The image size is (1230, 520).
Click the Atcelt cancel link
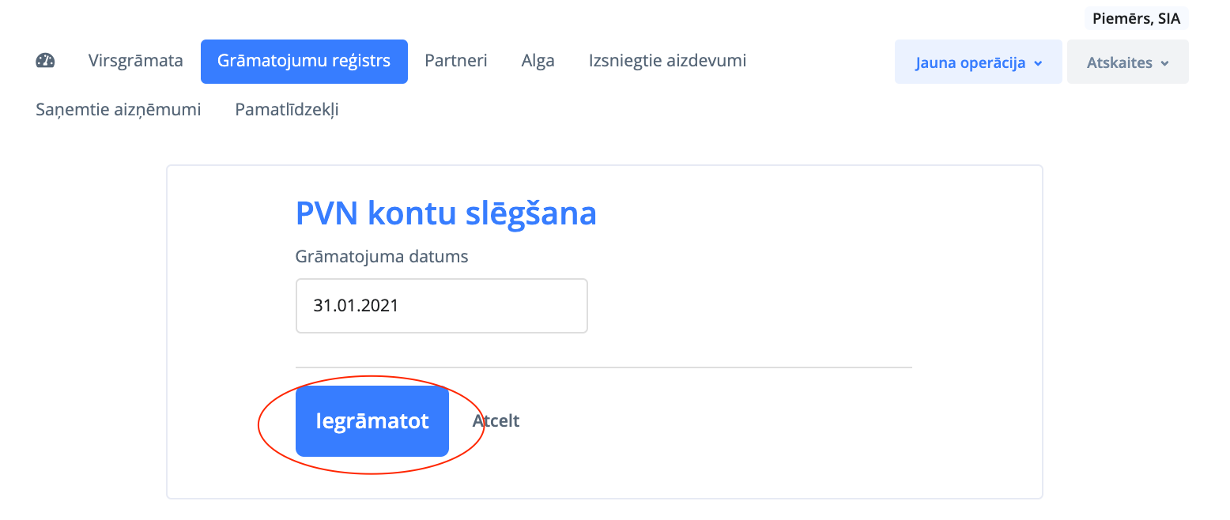(x=496, y=420)
